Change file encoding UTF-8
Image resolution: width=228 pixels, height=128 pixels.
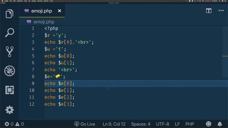162,124
